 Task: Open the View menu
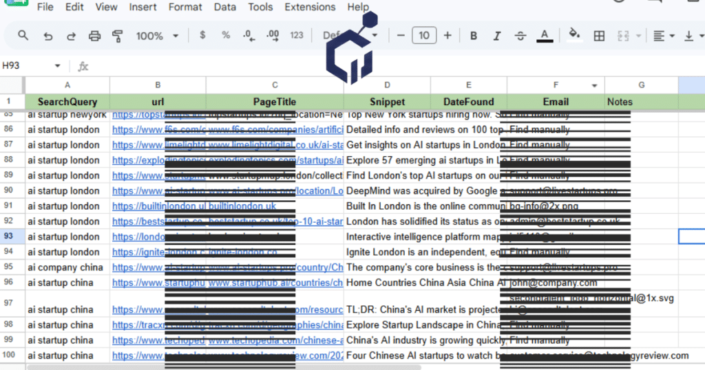tap(106, 7)
